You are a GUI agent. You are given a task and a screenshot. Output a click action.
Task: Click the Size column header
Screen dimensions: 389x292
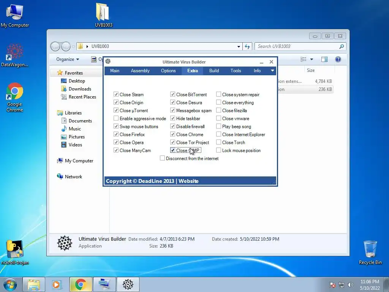pyautogui.click(x=319, y=70)
